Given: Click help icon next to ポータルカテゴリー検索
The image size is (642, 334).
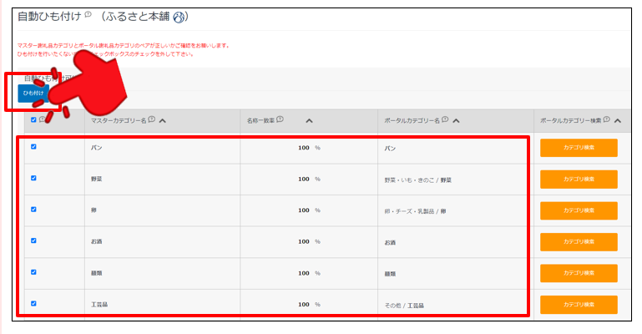Looking at the screenshot, I should pyautogui.click(x=606, y=119).
